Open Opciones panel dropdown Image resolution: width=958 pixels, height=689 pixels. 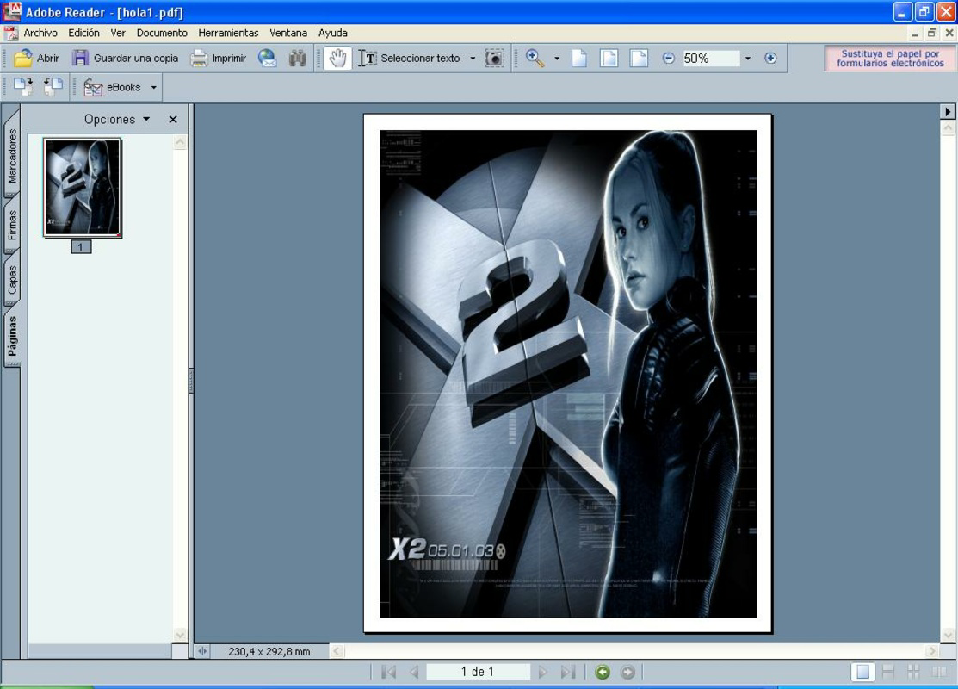point(117,119)
